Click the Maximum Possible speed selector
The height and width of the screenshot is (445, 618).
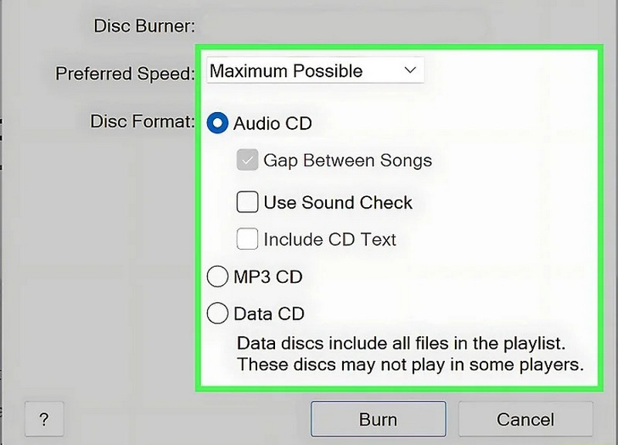pyautogui.click(x=315, y=70)
